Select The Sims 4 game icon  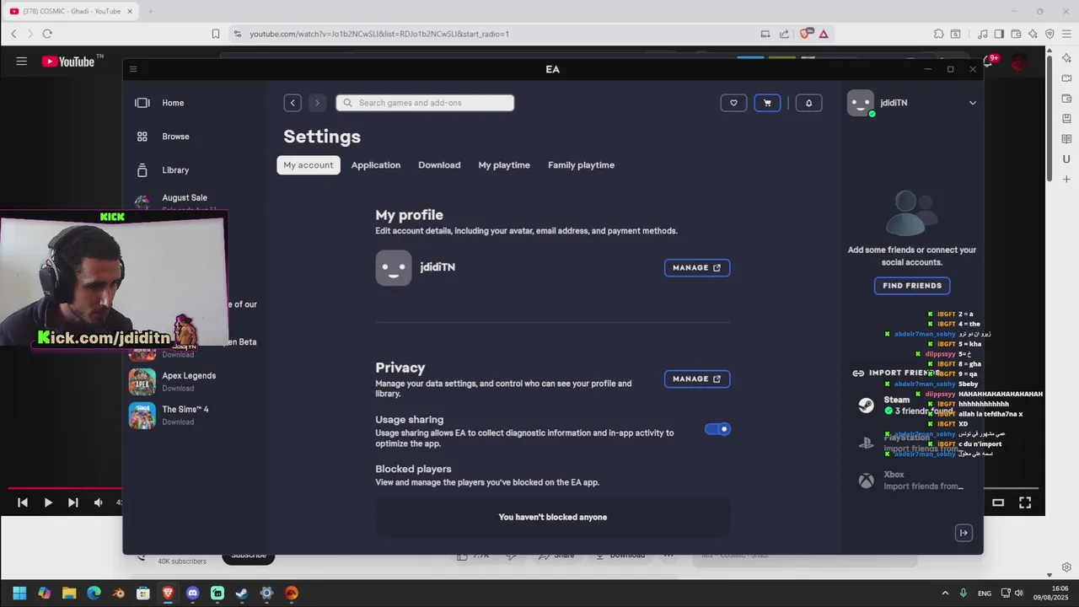click(x=142, y=416)
